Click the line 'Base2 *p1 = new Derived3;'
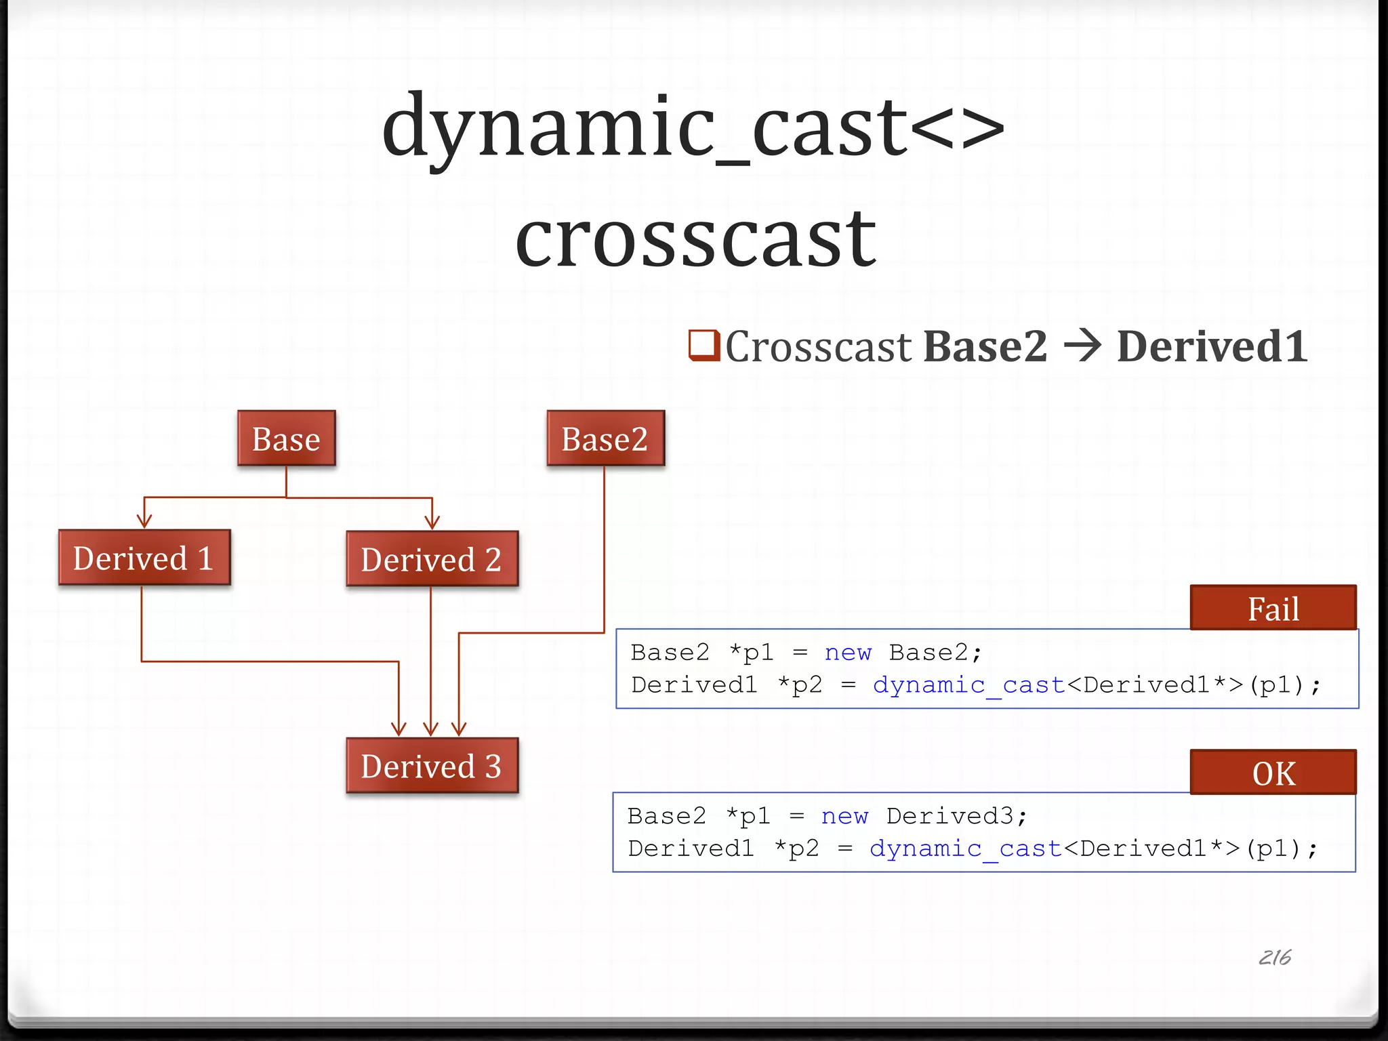The image size is (1388, 1041). pos(828,816)
